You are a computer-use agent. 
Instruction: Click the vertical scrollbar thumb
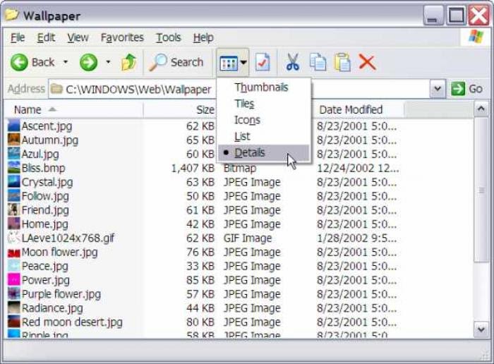tap(481, 190)
